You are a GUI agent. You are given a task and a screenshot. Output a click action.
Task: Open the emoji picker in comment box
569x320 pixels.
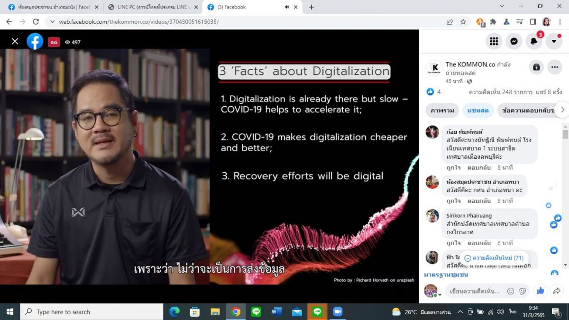tap(511, 291)
